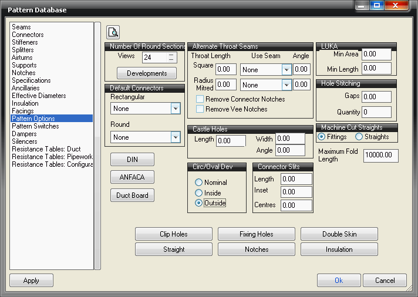
Task: Click the Notches button at bottom
Action: click(x=257, y=249)
